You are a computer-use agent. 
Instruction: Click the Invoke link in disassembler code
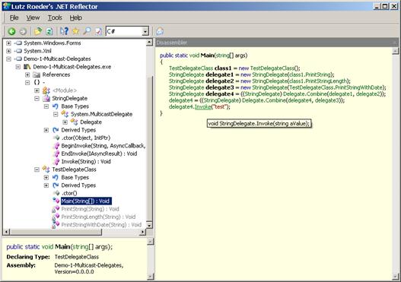coord(203,106)
